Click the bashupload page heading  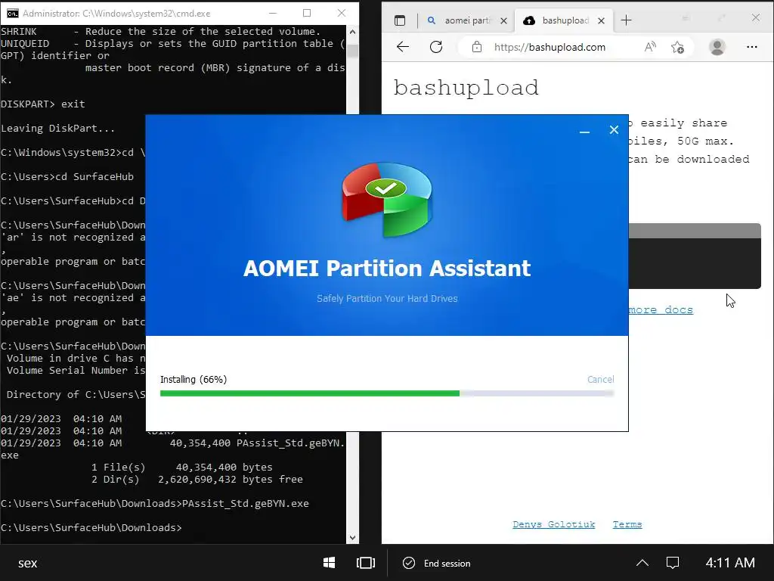[466, 88]
